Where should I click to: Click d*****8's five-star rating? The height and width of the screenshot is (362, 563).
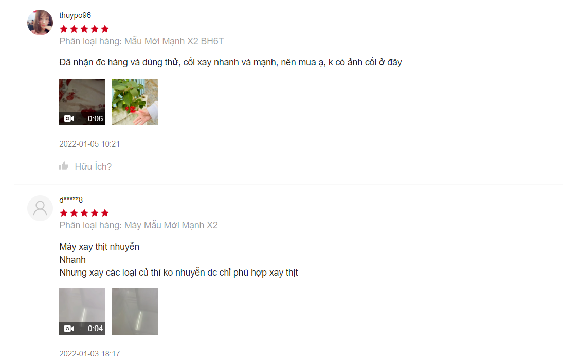[84, 213]
